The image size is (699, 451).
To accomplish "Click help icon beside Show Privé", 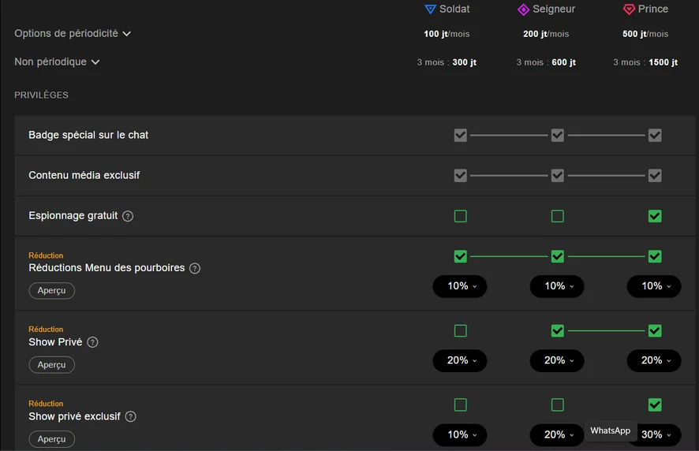I will click(x=92, y=342).
